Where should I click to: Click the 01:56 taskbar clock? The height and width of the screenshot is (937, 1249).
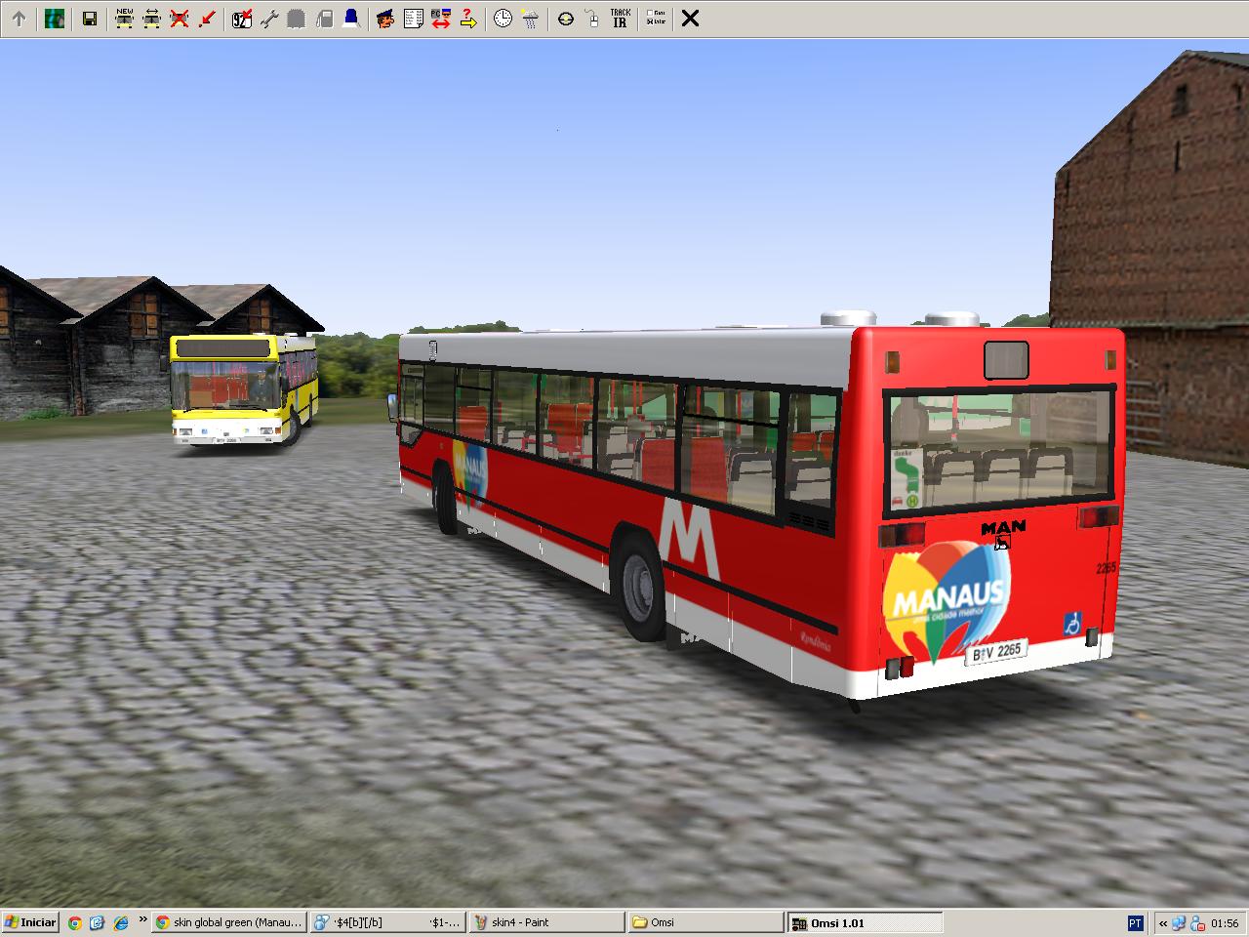pos(1226,922)
